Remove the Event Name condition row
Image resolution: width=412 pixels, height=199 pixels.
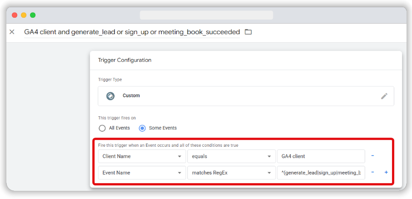372,173
